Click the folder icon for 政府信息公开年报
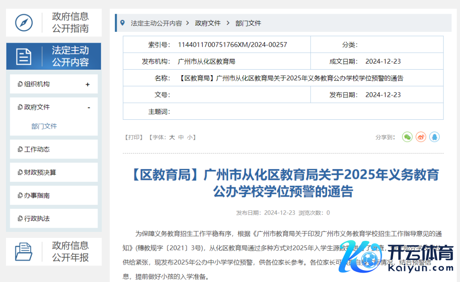 24,251
